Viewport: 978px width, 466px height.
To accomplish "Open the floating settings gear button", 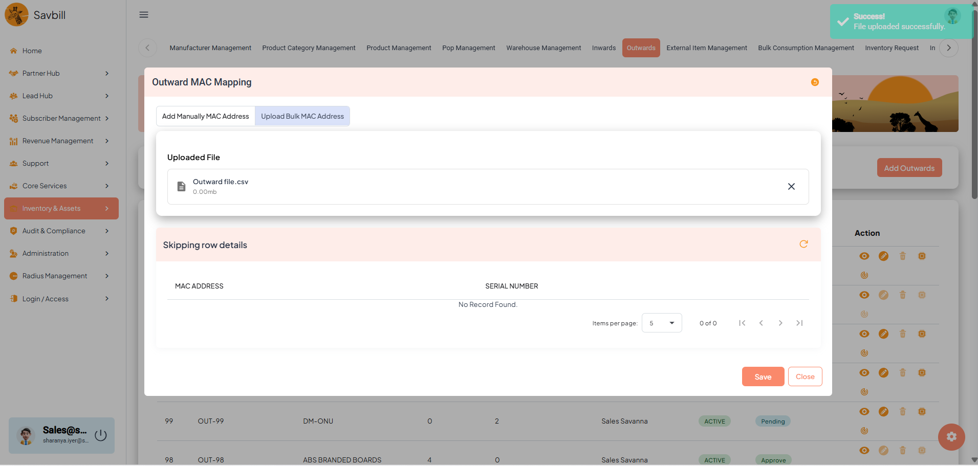I will click(x=951, y=437).
